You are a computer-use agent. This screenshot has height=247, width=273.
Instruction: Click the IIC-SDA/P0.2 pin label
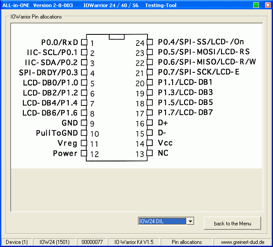51,63
